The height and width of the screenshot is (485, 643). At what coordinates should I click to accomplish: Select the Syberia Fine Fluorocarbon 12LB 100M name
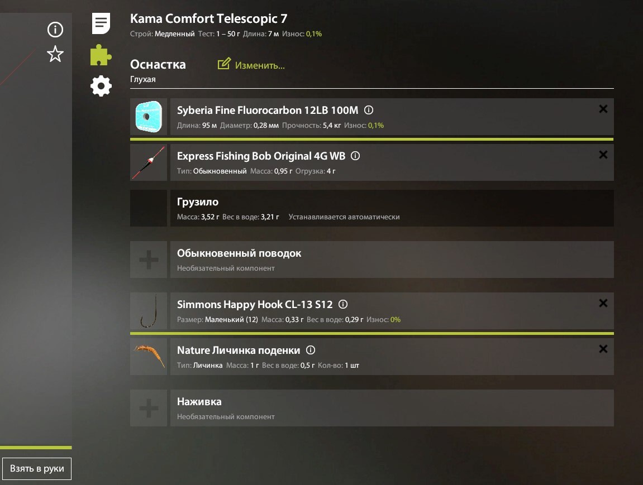pos(268,110)
